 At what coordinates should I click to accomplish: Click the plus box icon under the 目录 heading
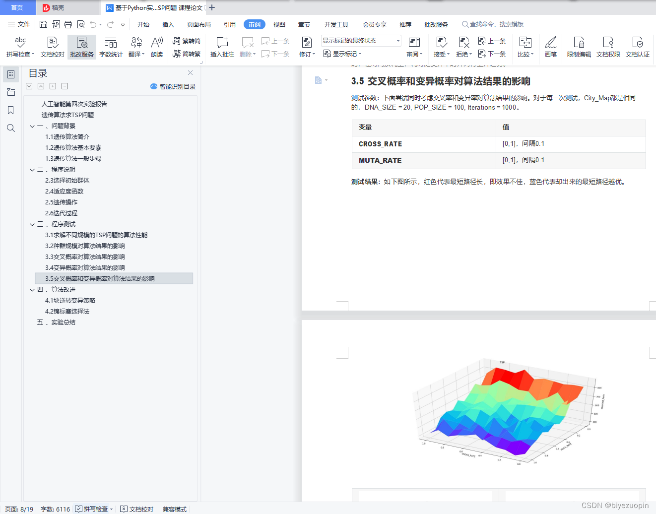[x=53, y=86]
